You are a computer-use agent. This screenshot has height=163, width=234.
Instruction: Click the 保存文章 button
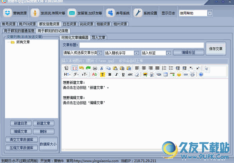point(216,49)
